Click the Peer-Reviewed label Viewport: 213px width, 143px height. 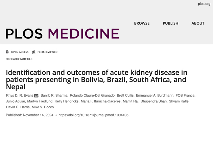(x=47, y=52)
